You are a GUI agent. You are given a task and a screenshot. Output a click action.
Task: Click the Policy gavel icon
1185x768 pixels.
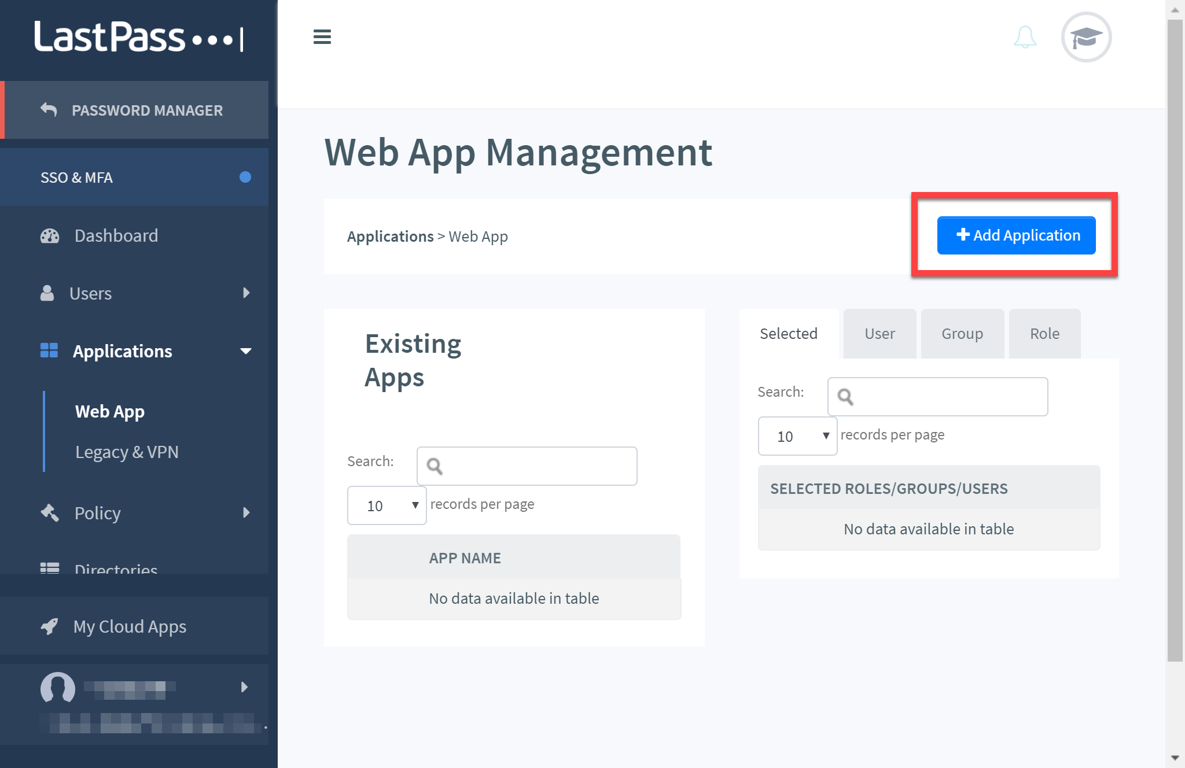click(x=50, y=512)
